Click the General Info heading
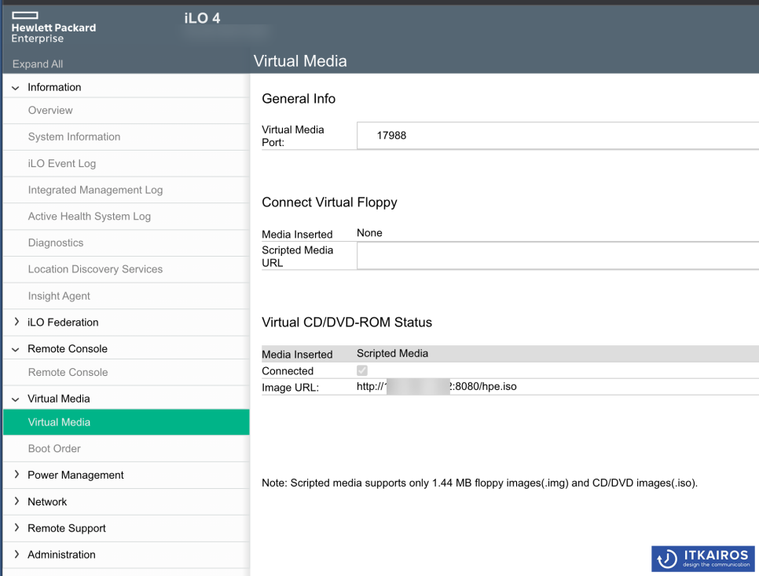 click(x=299, y=99)
